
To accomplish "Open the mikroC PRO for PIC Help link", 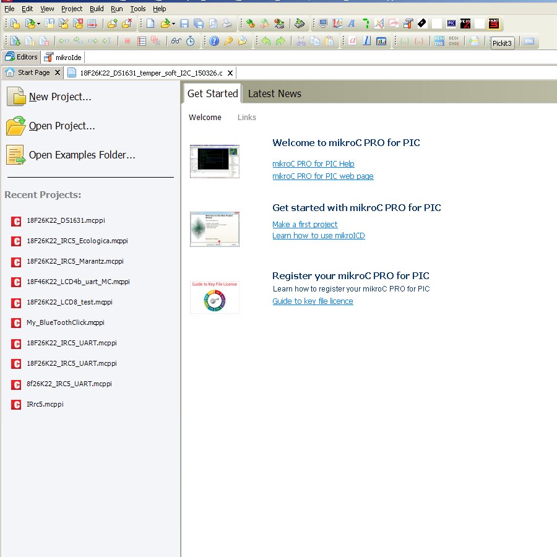I will click(x=313, y=164).
